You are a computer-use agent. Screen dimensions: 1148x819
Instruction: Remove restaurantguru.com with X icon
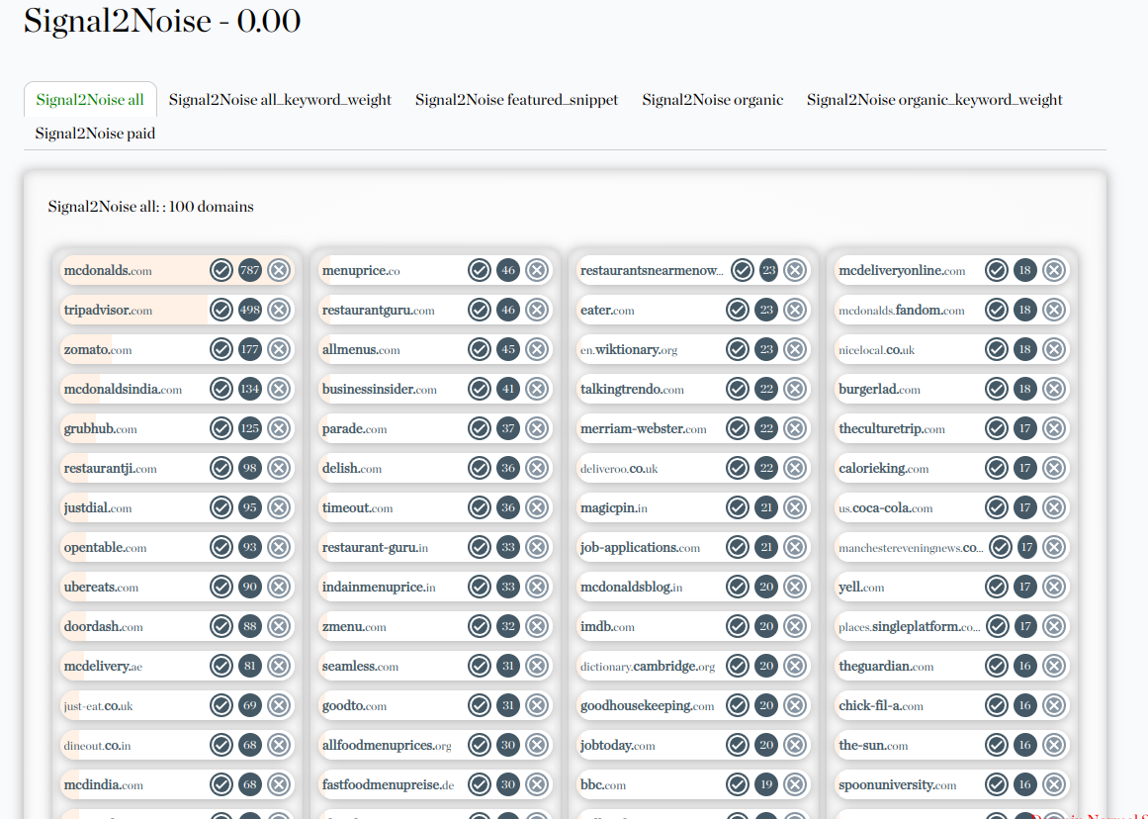[537, 310]
